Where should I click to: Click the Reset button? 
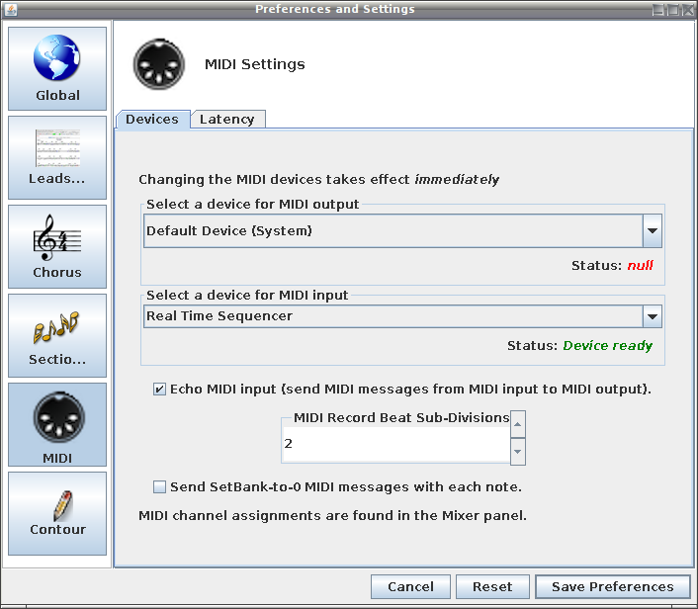pyautogui.click(x=492, y=586)
